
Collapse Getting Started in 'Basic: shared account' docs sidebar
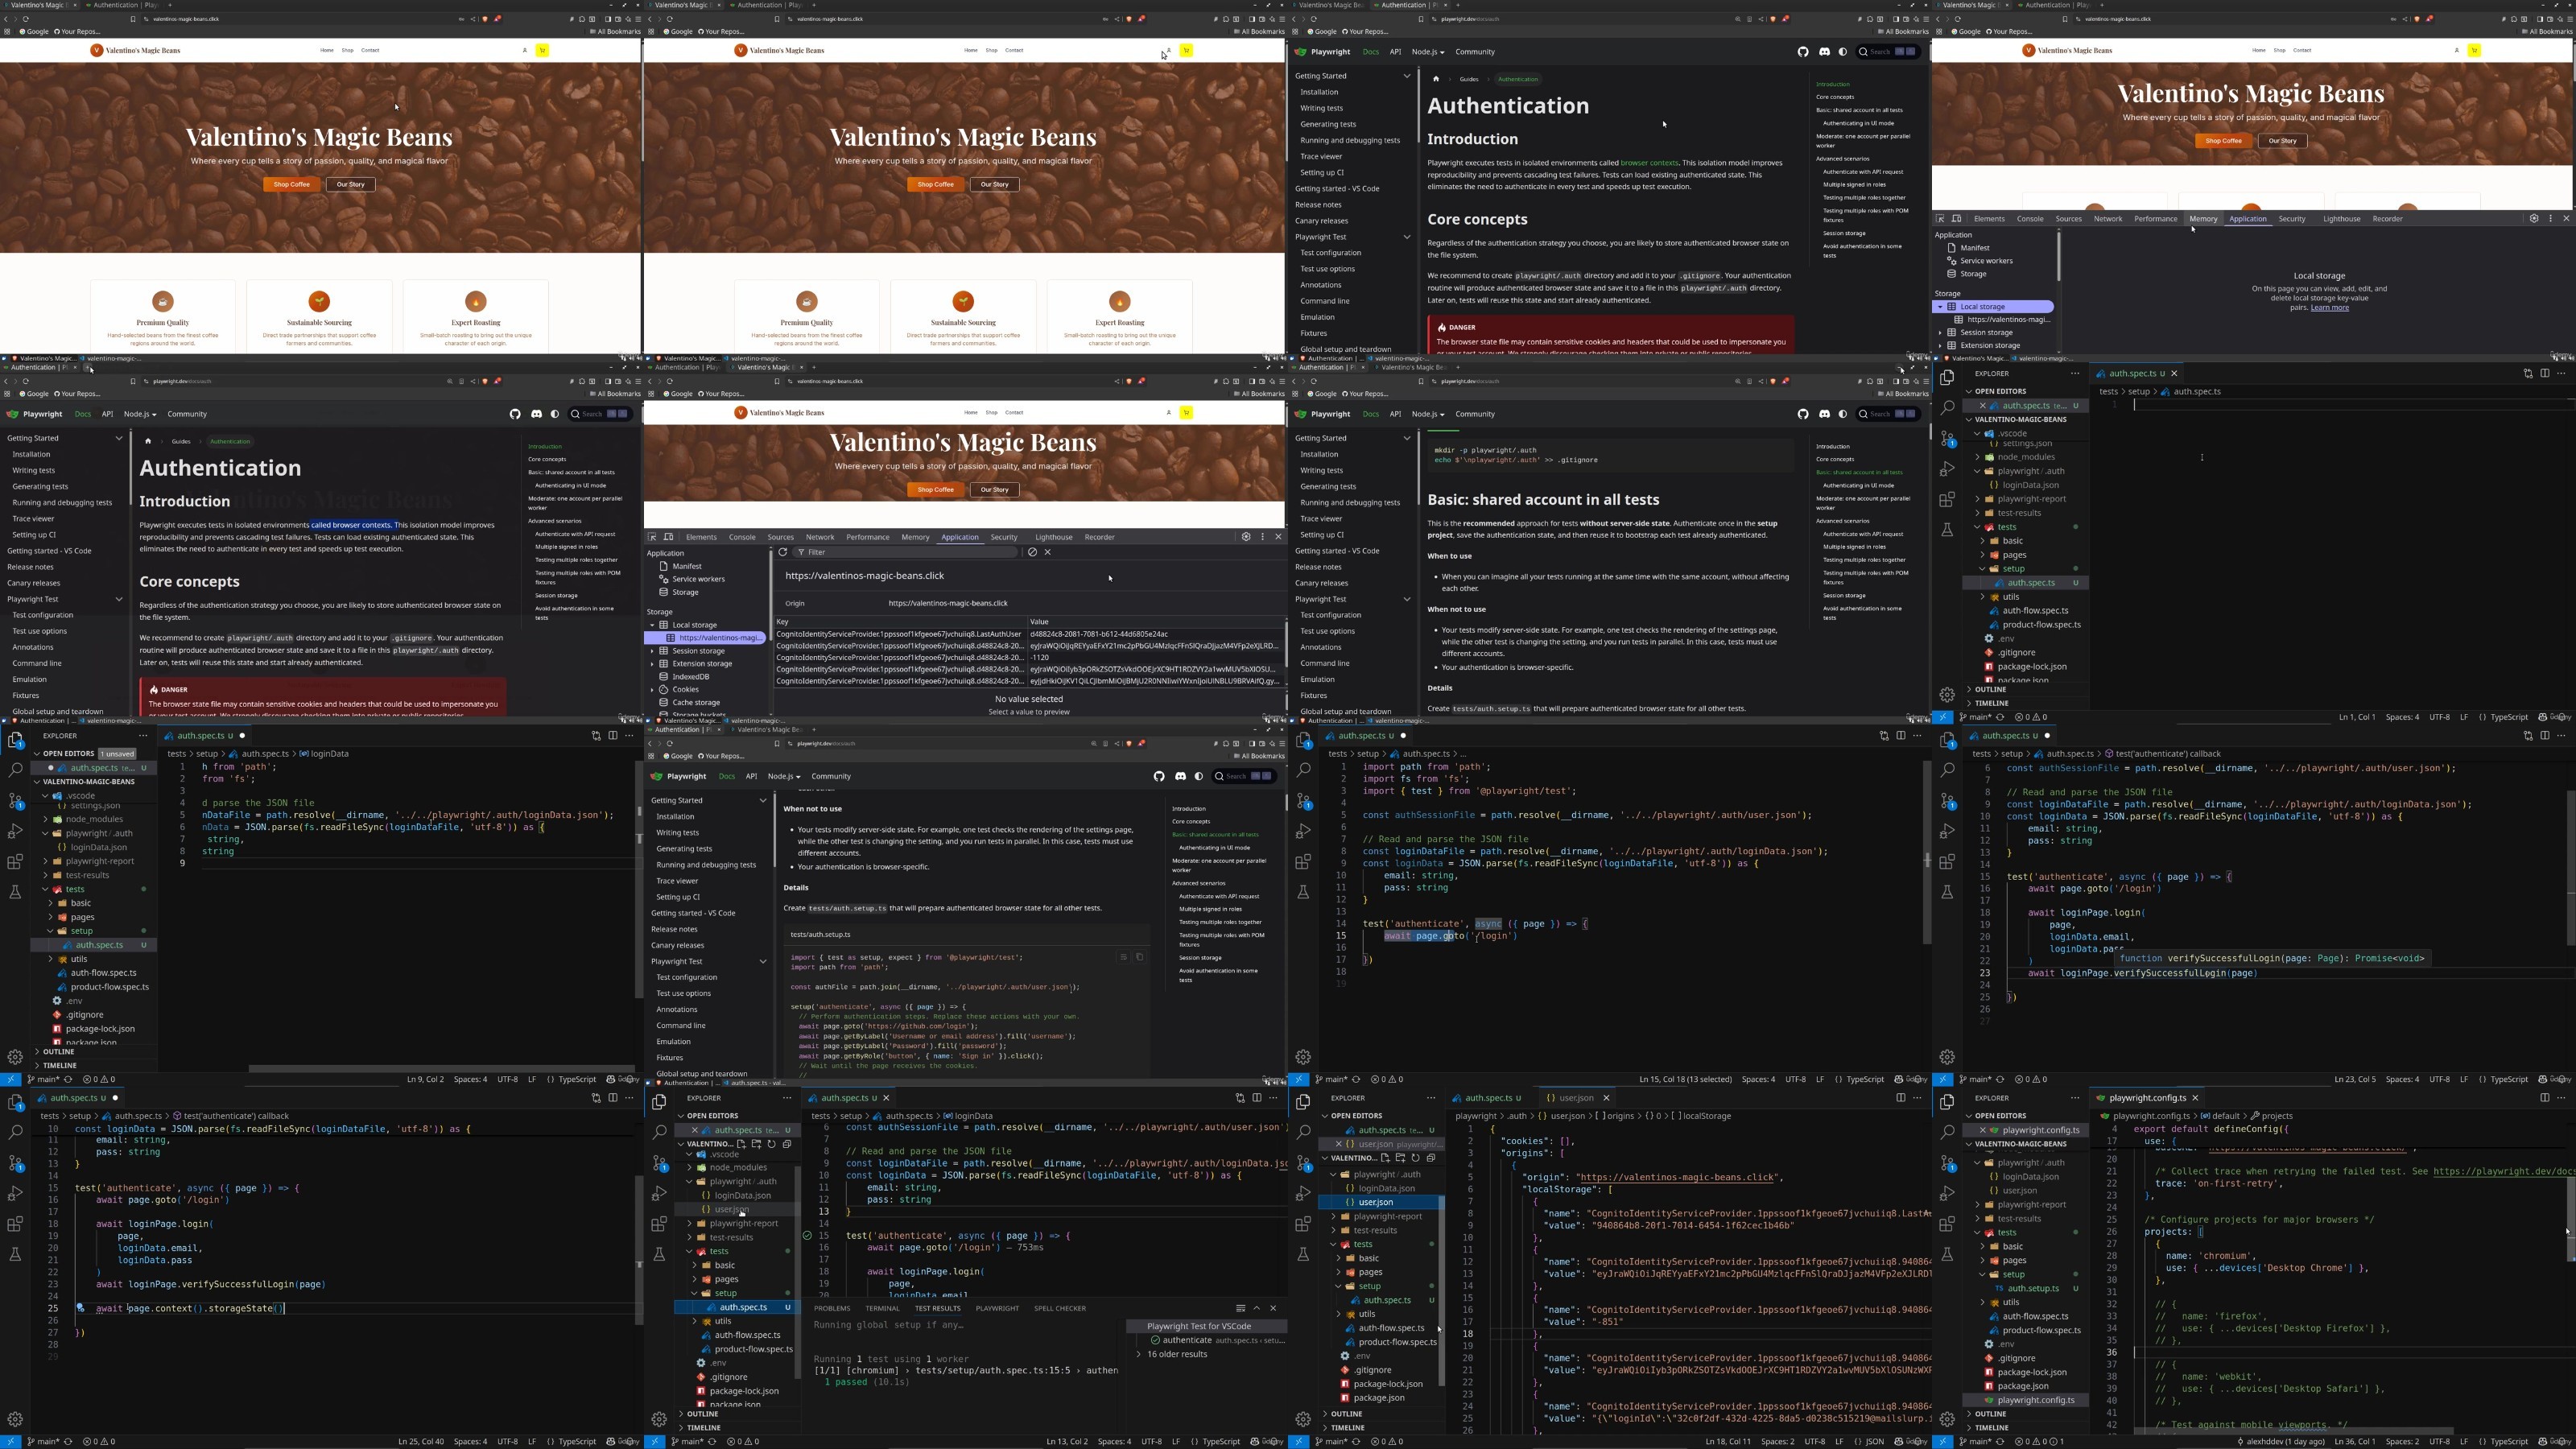point(1407,438)
